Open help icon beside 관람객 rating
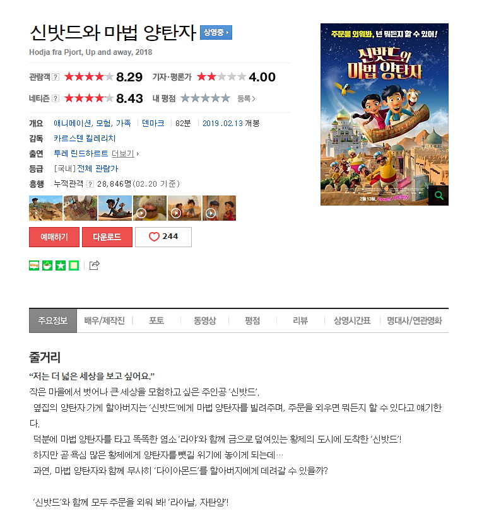 click(x=56, y=77)
